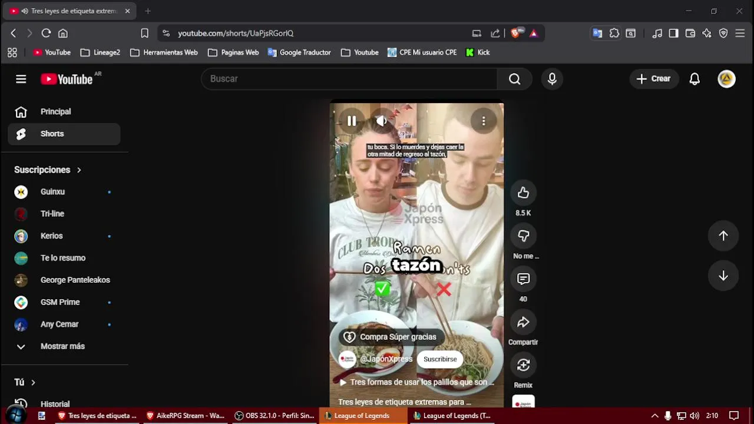754x424 pixels.
Task: Open the comments showing 40
Action: 523,279
